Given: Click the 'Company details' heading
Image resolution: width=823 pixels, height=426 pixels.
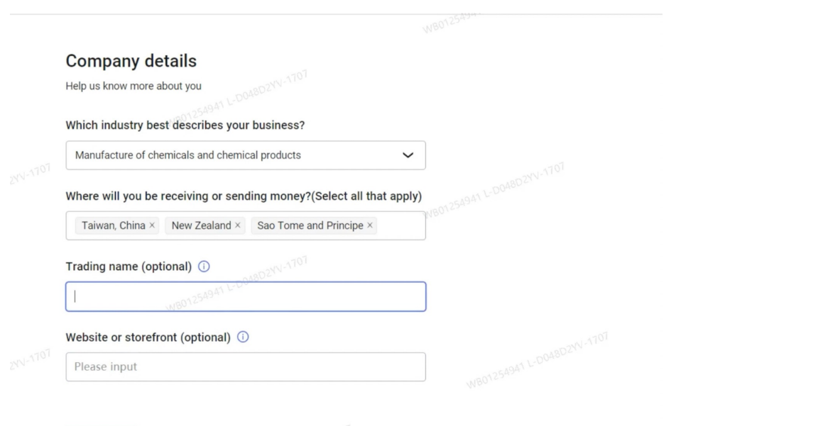Looking at the screenshot, I should click(x=131, y=61).
